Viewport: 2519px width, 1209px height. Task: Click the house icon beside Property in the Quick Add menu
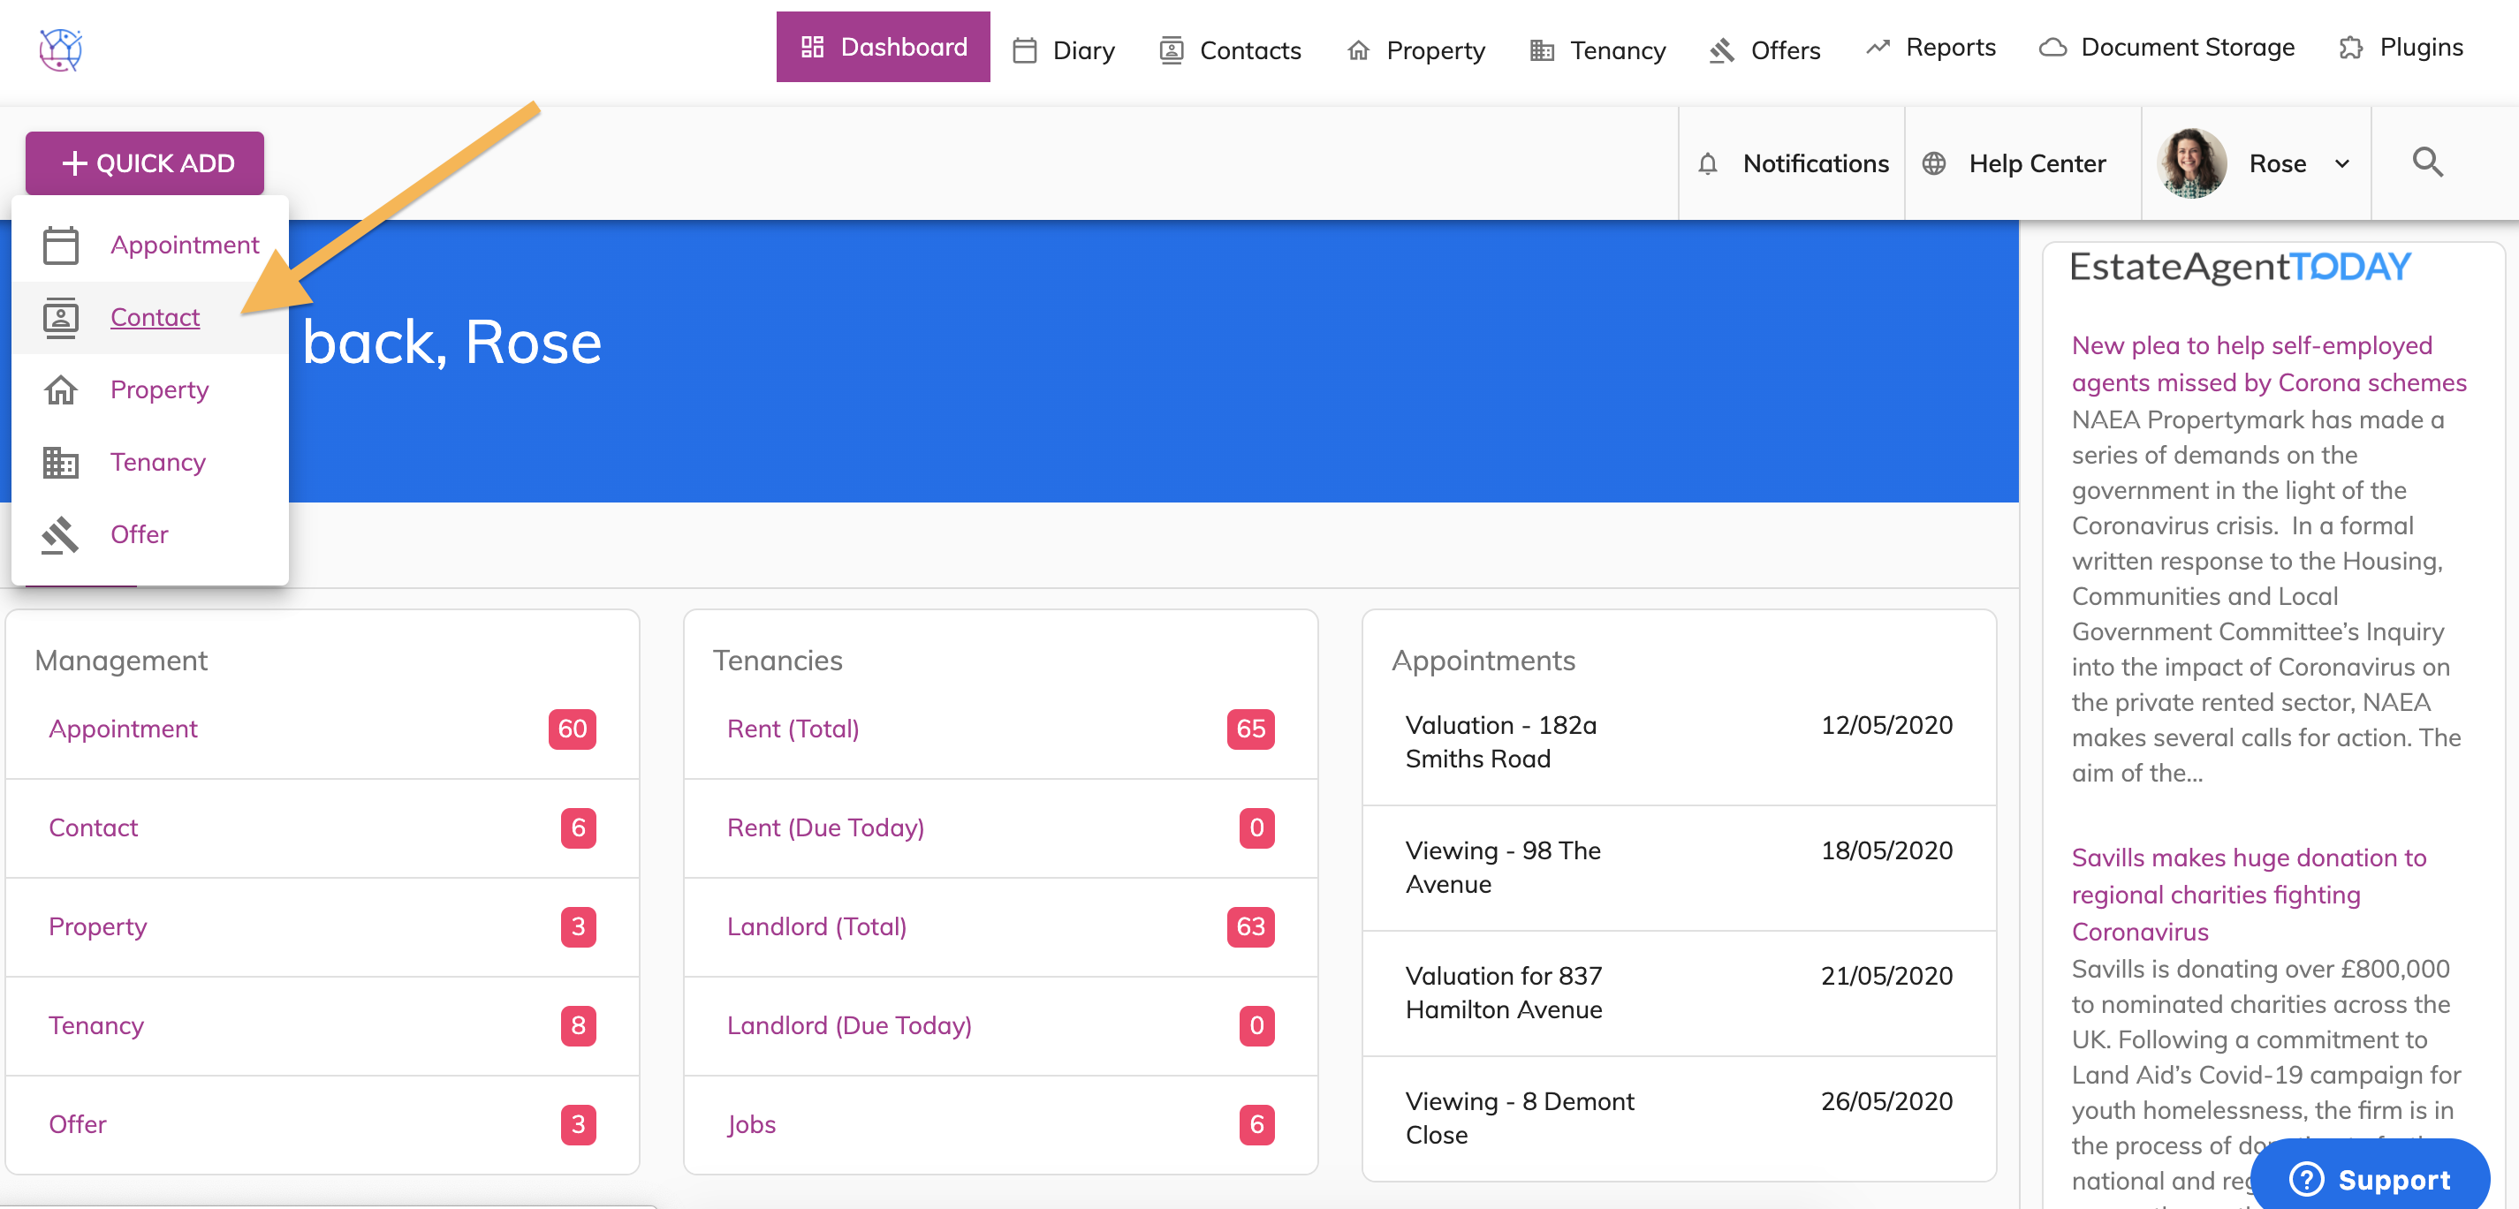(x=61, y=390)
